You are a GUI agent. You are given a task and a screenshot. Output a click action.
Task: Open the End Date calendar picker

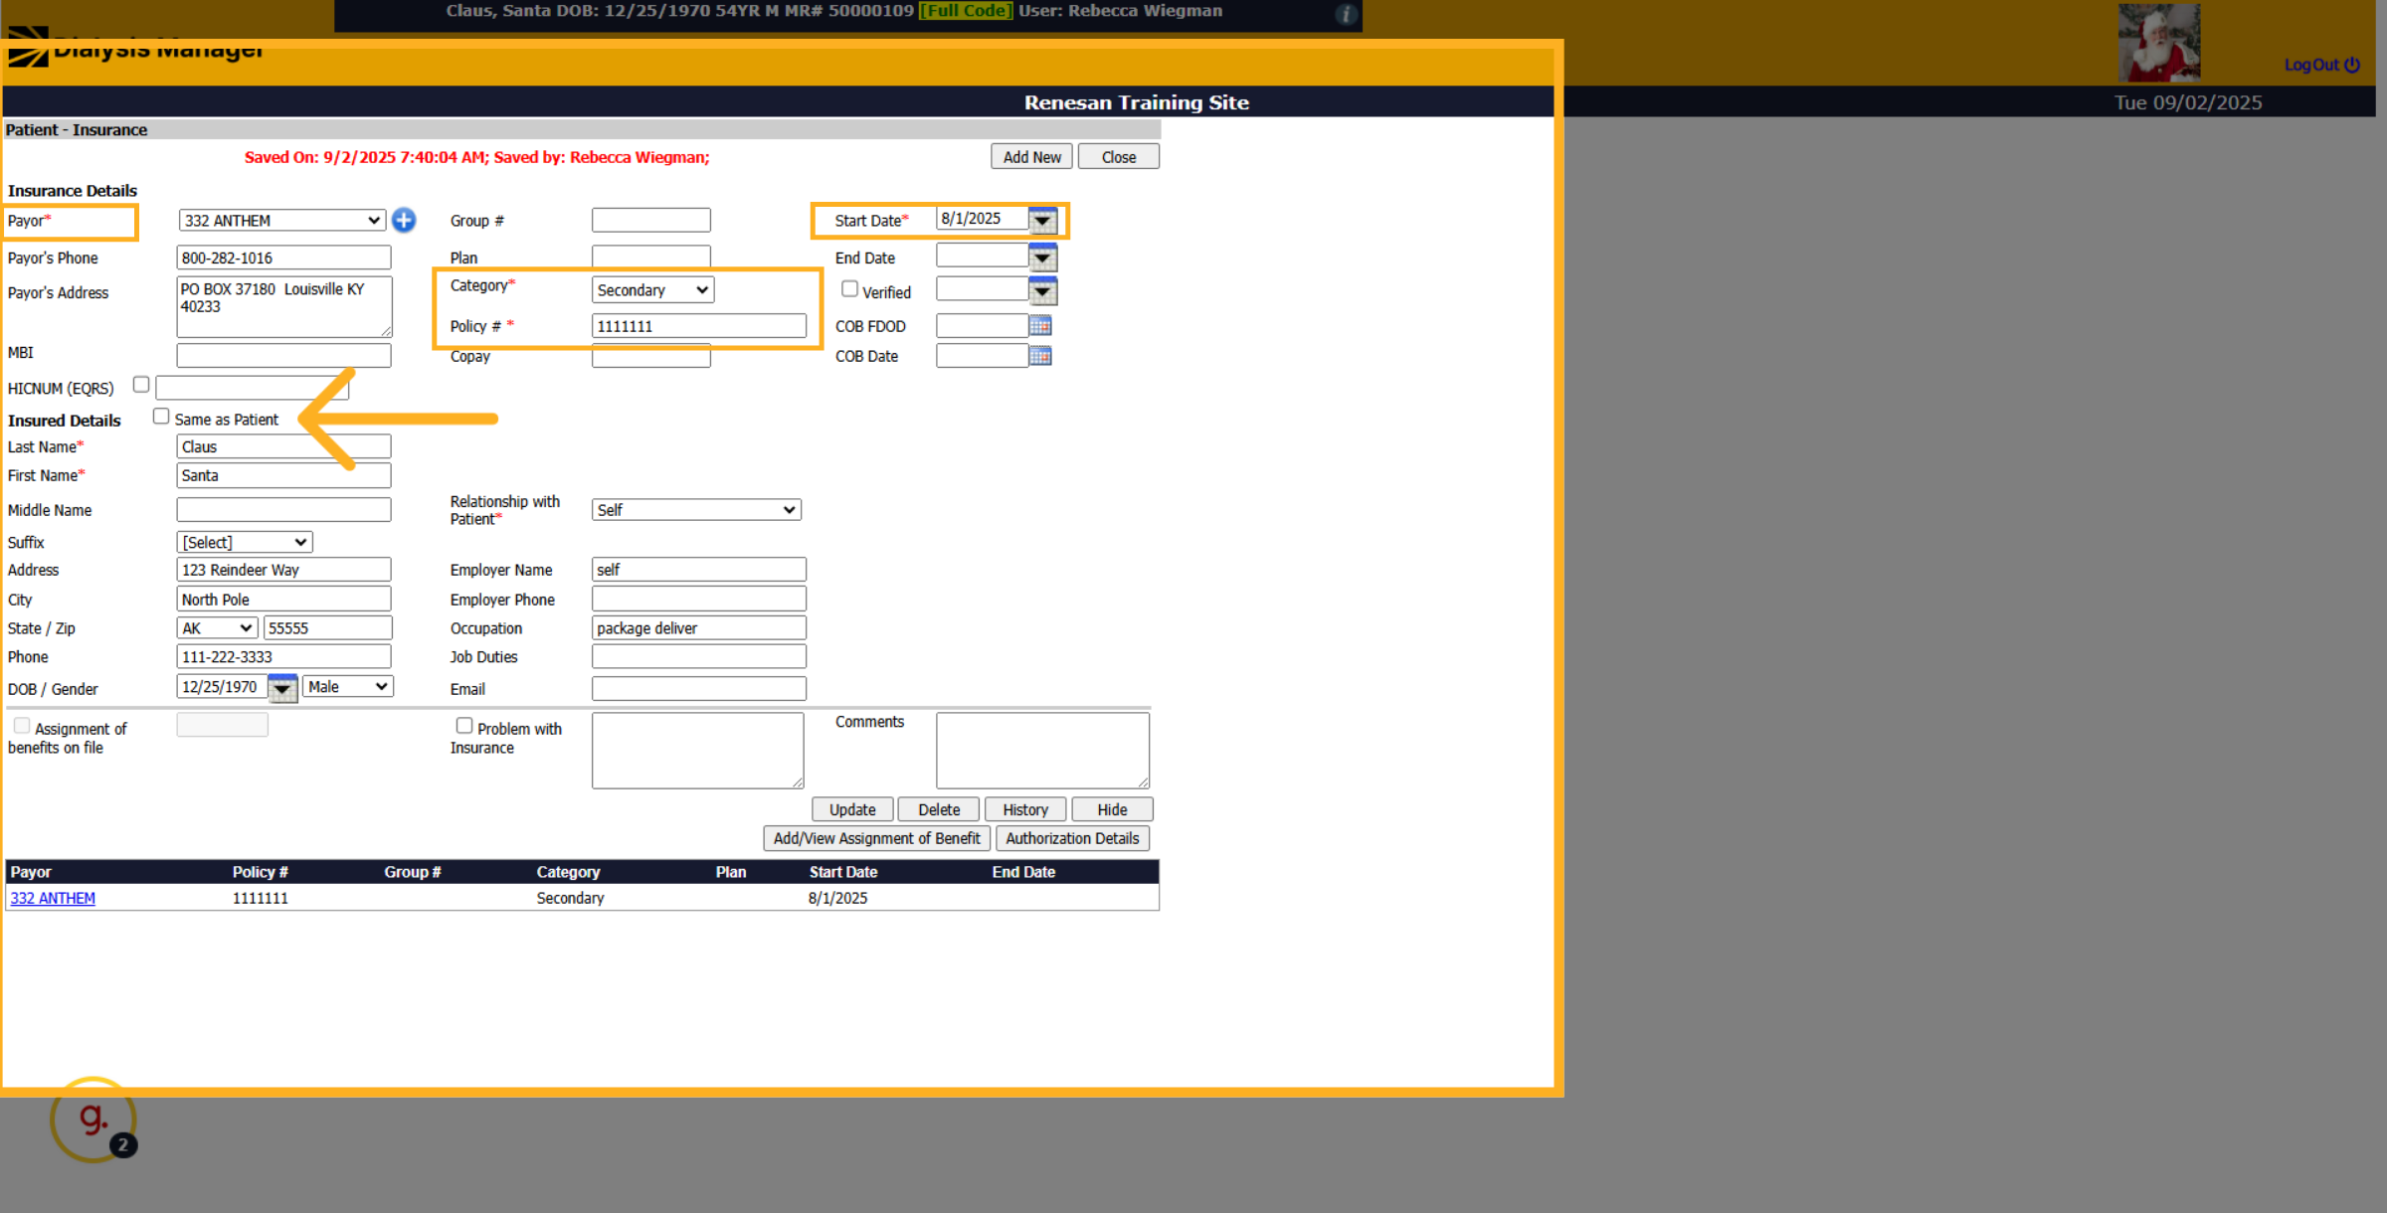pyautogui.click(x=1042, y=258)
